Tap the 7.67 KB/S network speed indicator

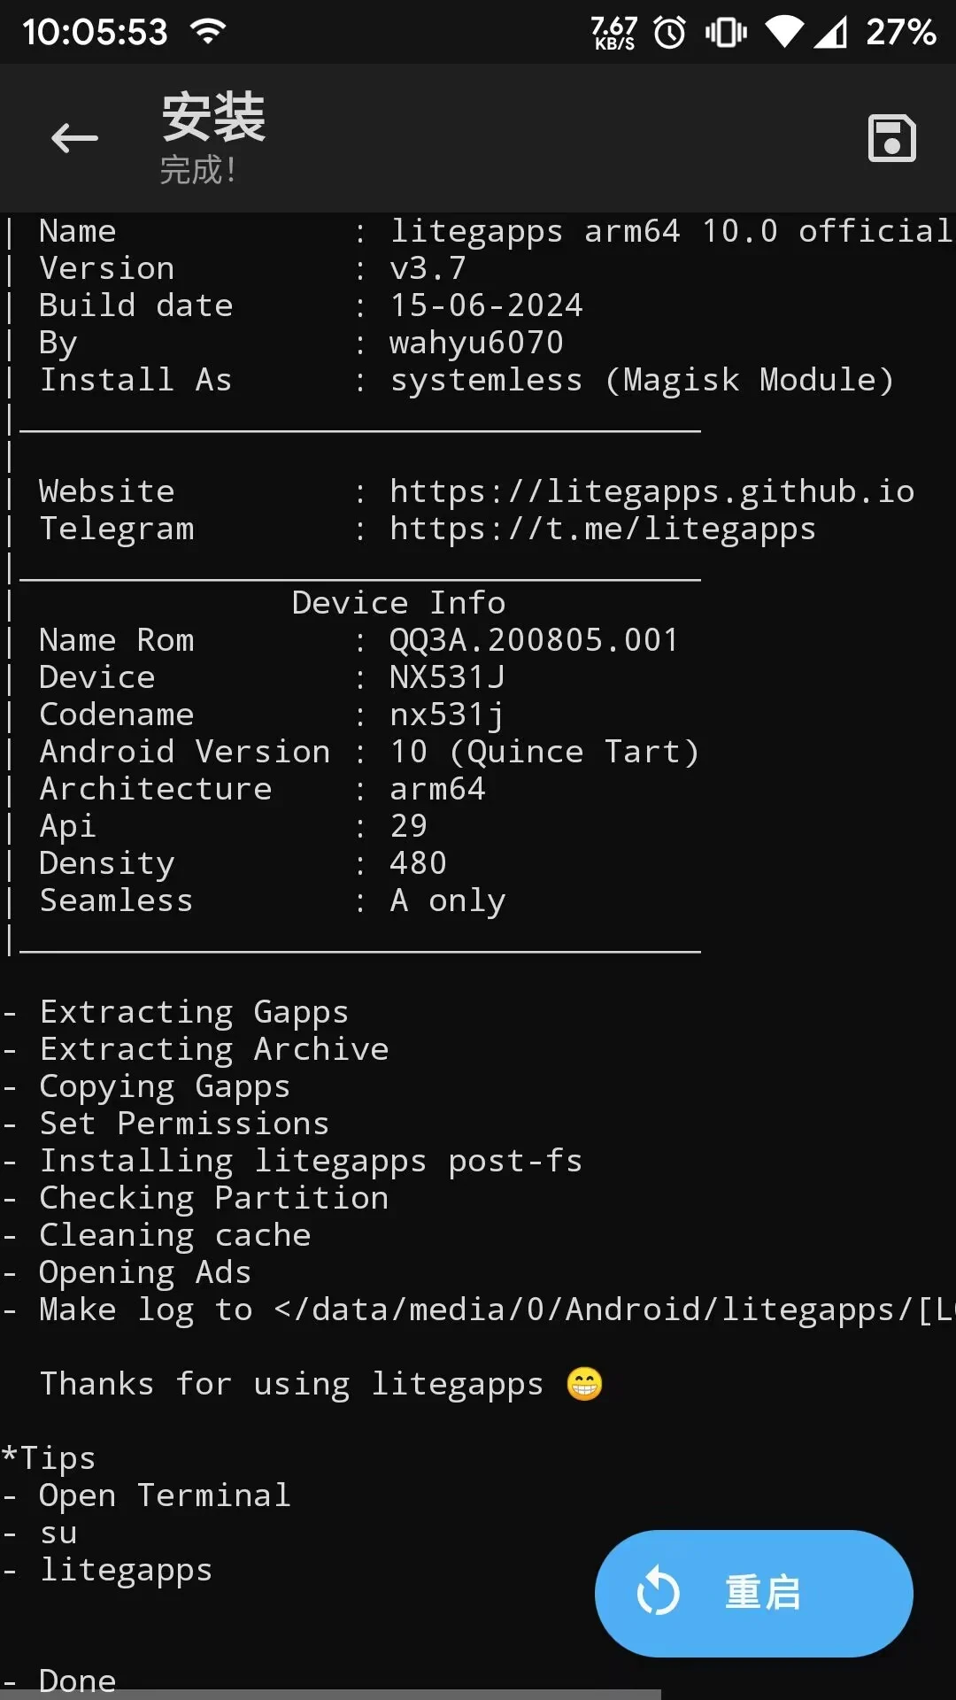click(613, 34)
